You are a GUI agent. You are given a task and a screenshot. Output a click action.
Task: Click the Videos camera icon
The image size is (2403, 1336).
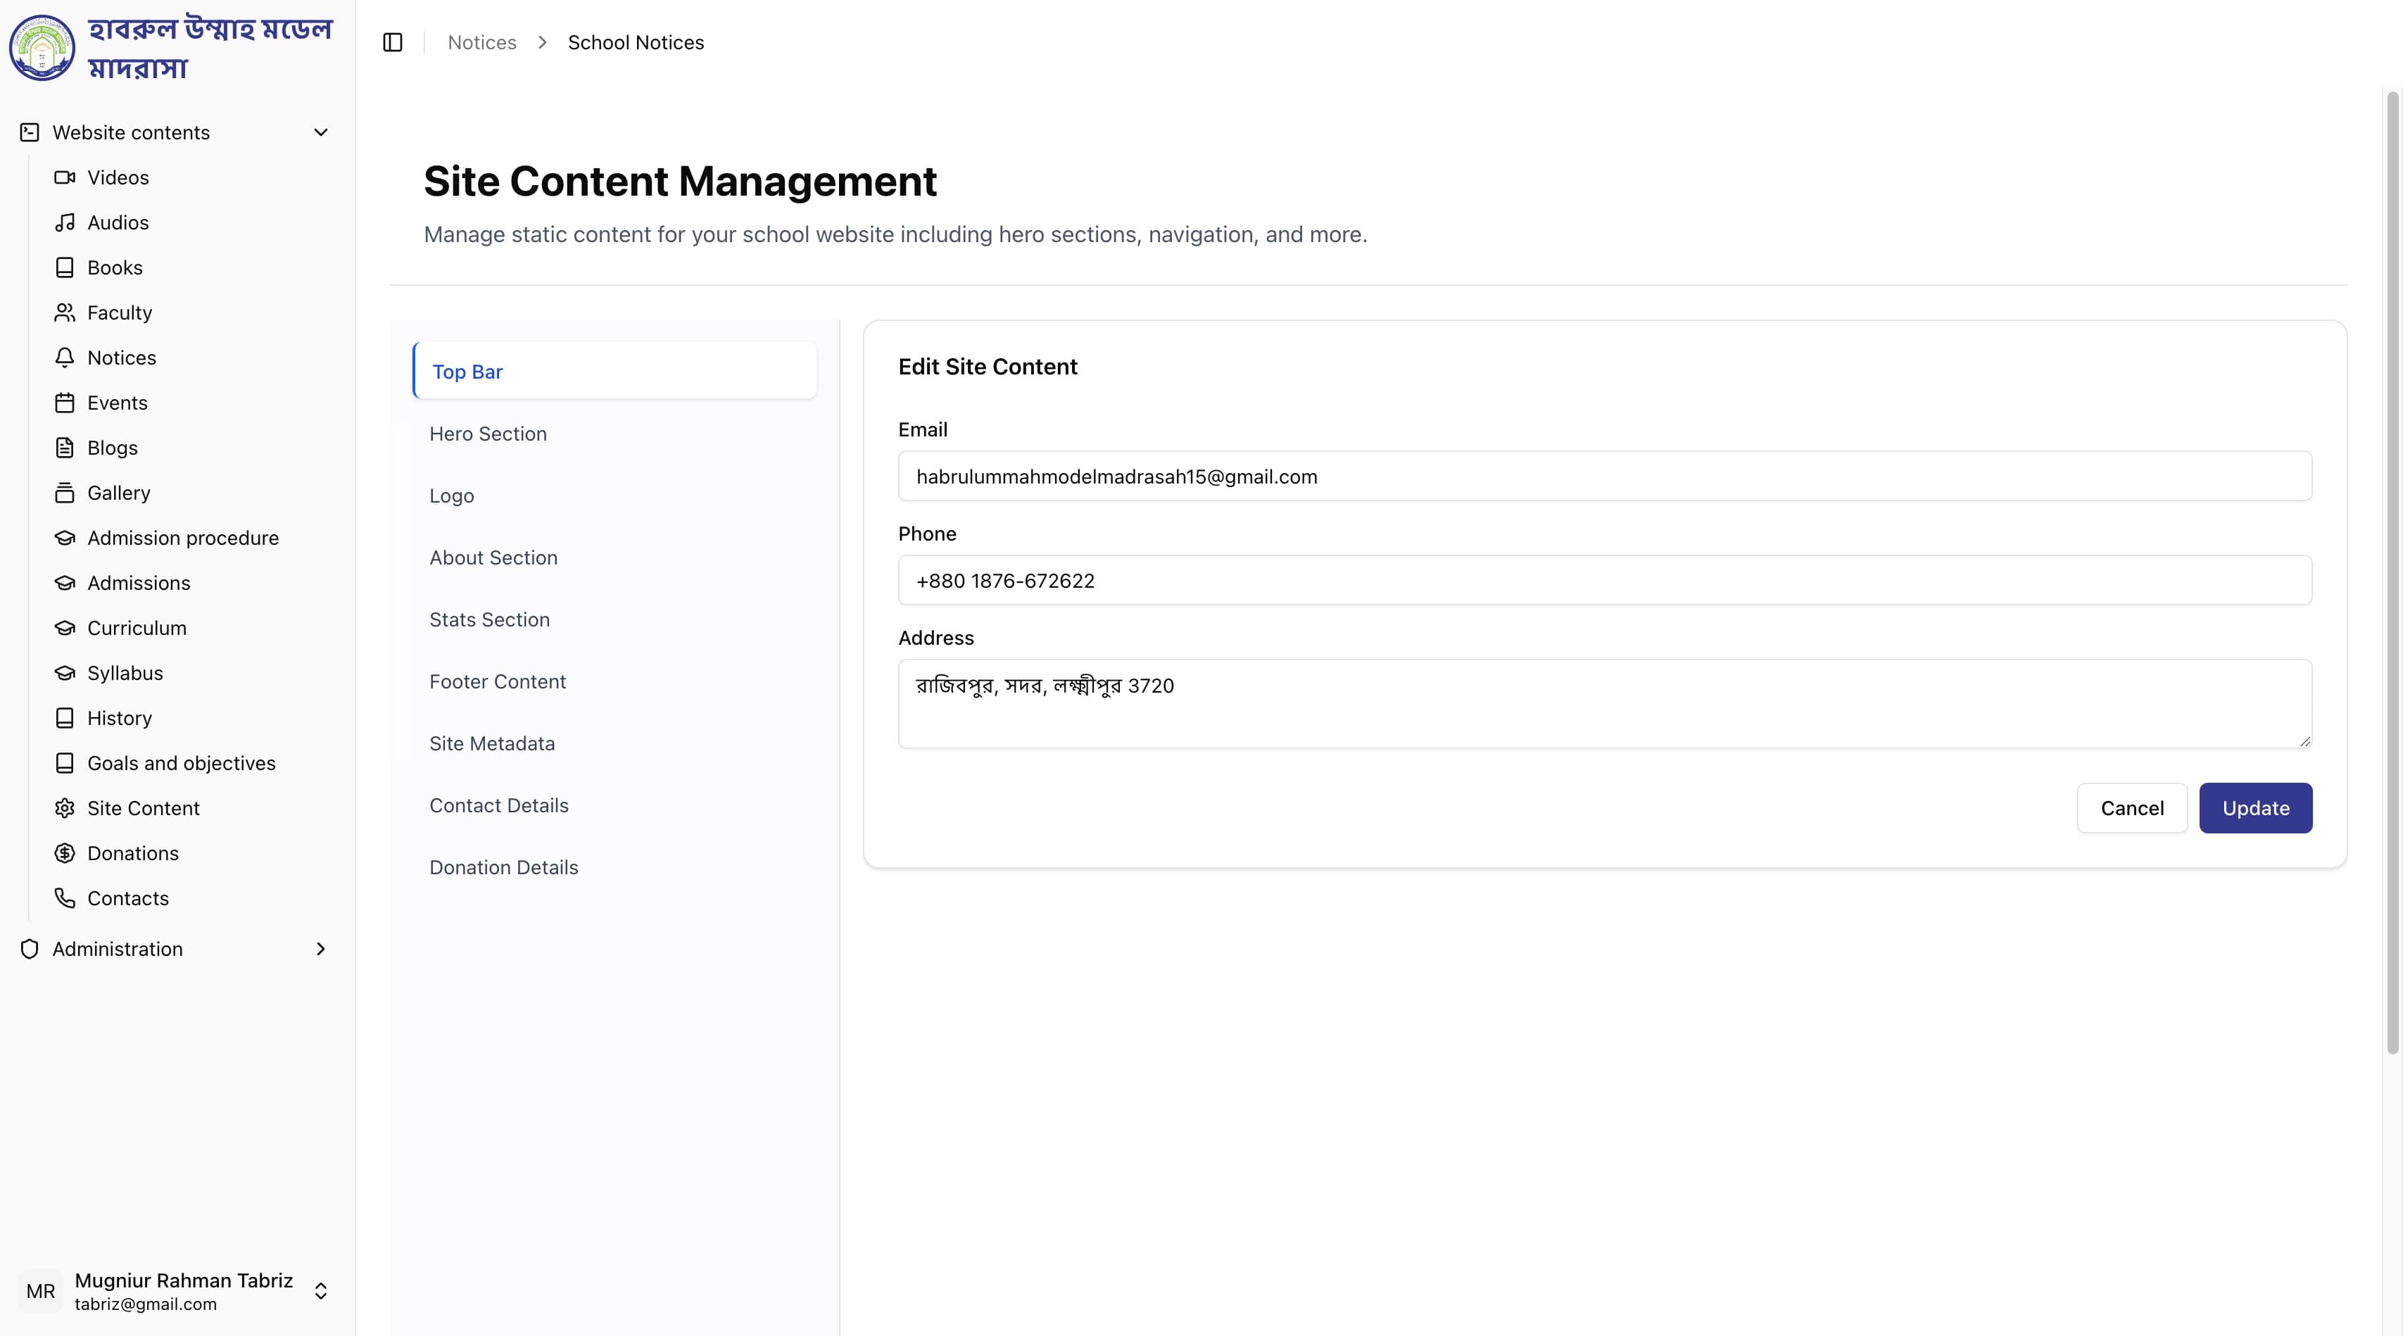64,177
